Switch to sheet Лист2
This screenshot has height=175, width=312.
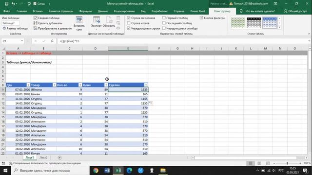[43, 157]
